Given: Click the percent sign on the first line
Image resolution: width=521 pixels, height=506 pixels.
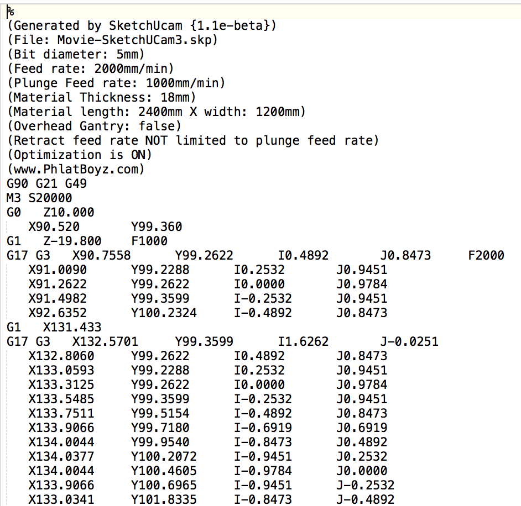Looking at the screenshot, I should point(11,12).
